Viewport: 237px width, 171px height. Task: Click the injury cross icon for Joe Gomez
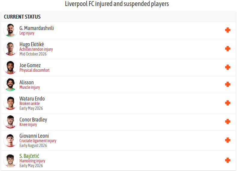228,67
